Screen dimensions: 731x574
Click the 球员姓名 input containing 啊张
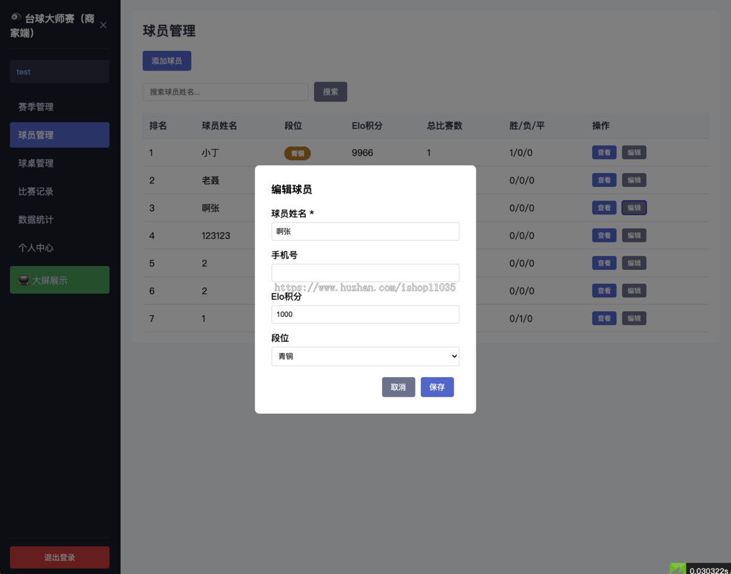point(365,232)
